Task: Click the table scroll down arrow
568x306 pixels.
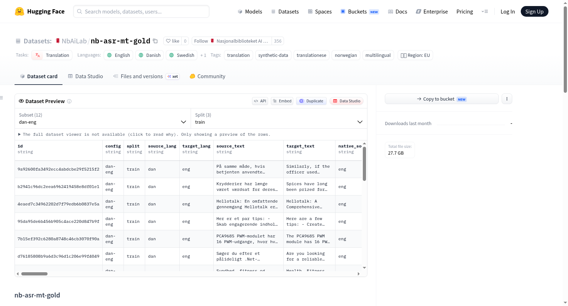Action: pyautogui.click(x=364, y=268)
